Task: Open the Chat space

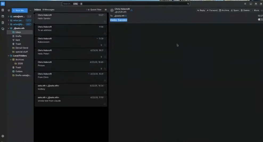Action: [3, 29]
